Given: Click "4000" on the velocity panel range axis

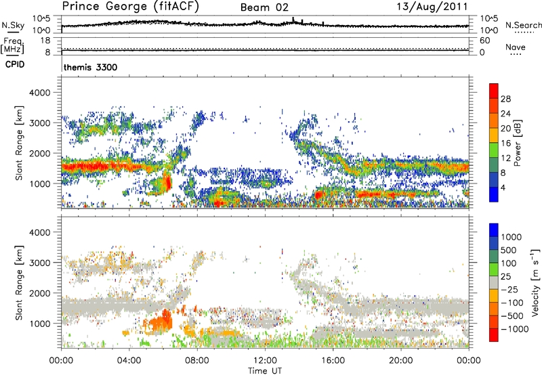Looking at the screenshot, I should 39,232.
